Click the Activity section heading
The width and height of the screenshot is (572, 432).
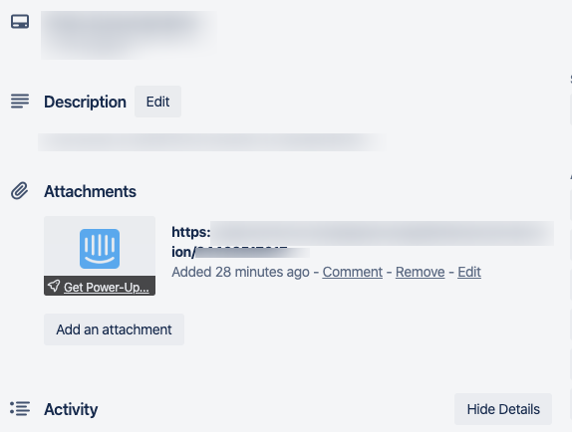71,409
